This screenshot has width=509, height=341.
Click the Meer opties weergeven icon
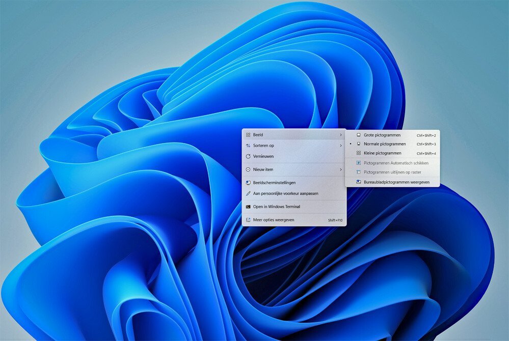[x=248, y=220]
